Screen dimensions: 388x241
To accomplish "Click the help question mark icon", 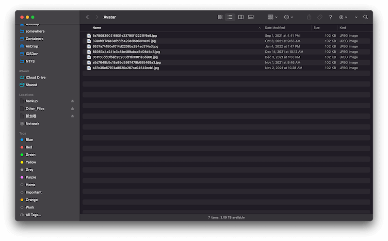I will point(330,17).
